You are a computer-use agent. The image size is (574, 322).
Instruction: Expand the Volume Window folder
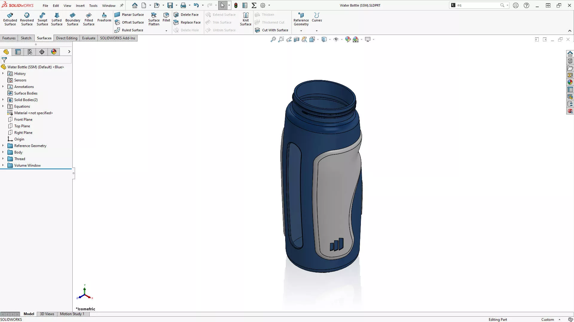tap(3, 165)
